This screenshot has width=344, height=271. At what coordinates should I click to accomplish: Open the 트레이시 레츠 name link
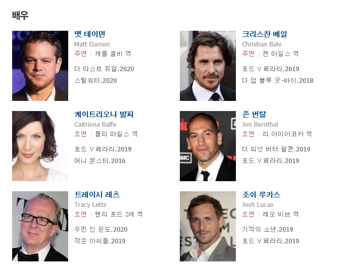pos(97,194)
